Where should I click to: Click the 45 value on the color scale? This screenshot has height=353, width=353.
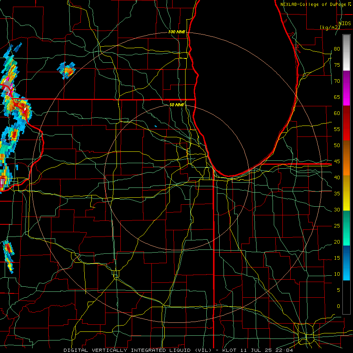(x=337, y=162)
